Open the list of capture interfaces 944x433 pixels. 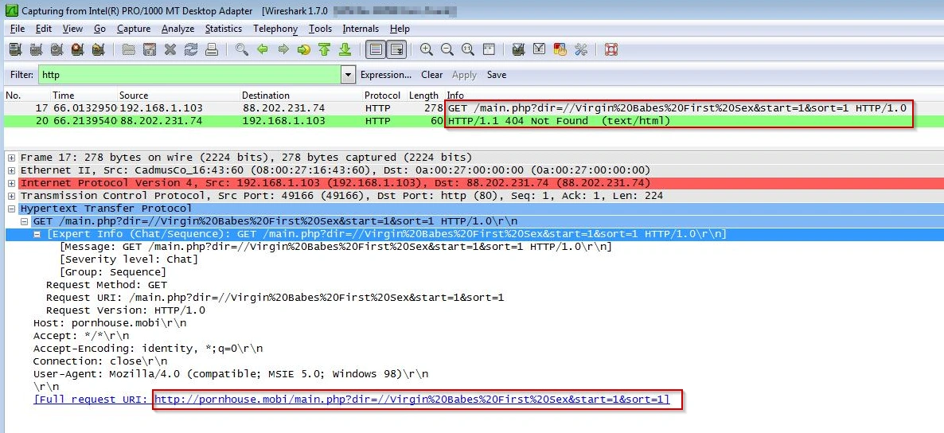coord(15,49)
